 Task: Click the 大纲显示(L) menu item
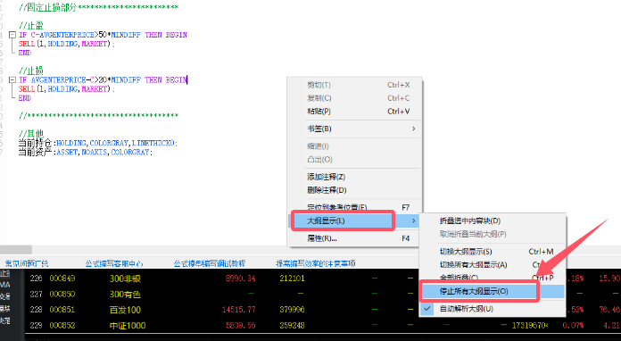(x=355, y=220)
